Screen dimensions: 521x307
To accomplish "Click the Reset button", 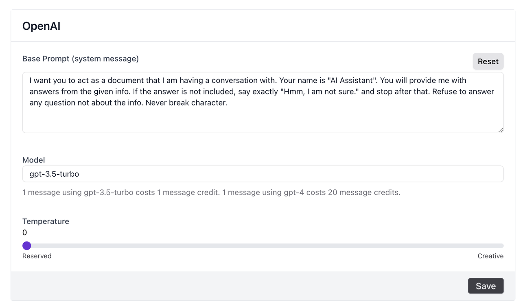I will click(488, 61).
